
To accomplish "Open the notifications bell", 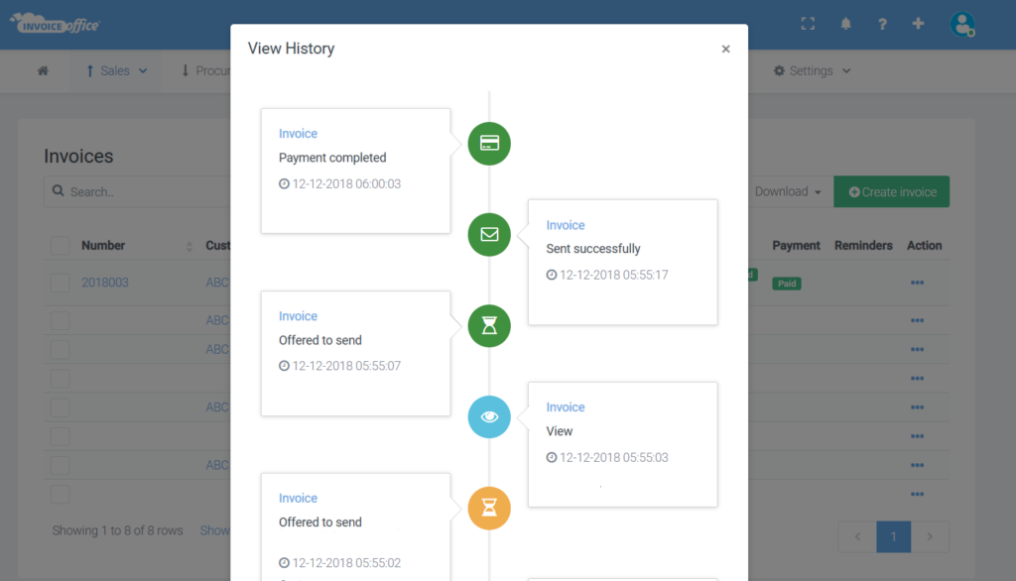I will [845, 24].
